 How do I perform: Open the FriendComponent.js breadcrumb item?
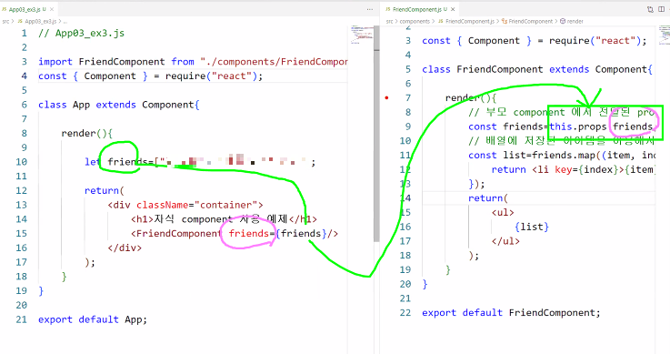(x=470, y=21)
